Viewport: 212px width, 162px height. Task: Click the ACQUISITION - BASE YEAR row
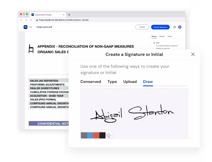pos(49,96)
